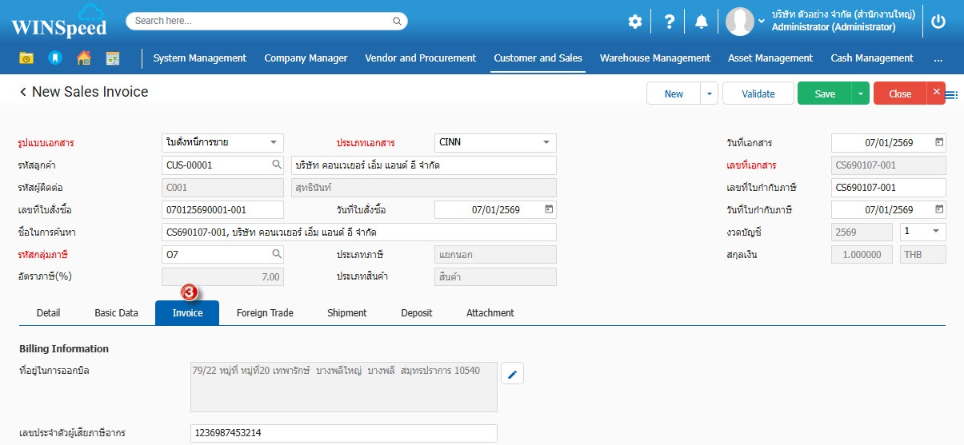
Task: Search customer code CUS-00001 magnifier icon
Action: [277, 165]
